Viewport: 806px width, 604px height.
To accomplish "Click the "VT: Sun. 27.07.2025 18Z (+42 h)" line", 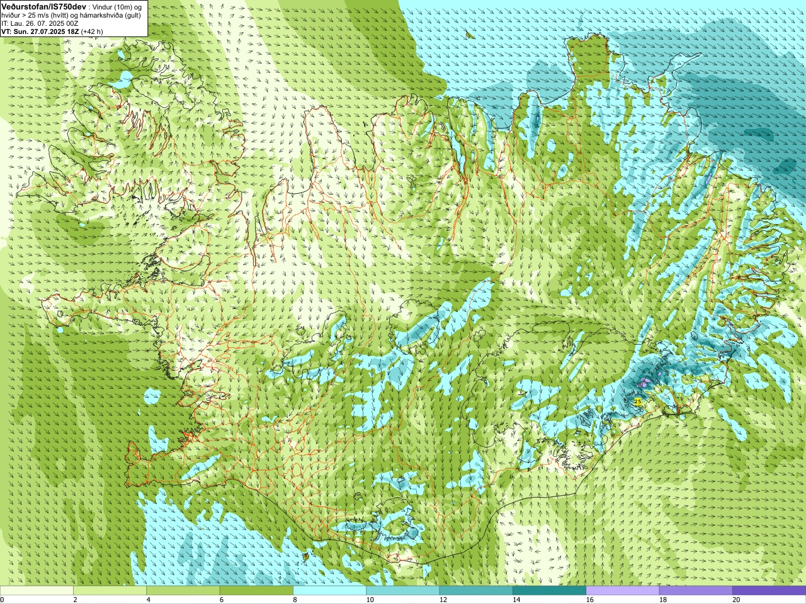I will click(52, 31).
